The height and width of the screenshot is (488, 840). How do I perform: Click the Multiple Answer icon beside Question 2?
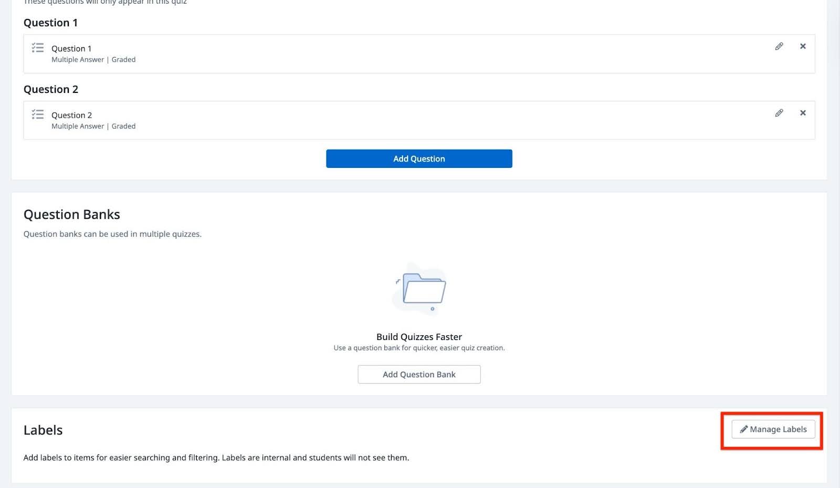[37, 114]
